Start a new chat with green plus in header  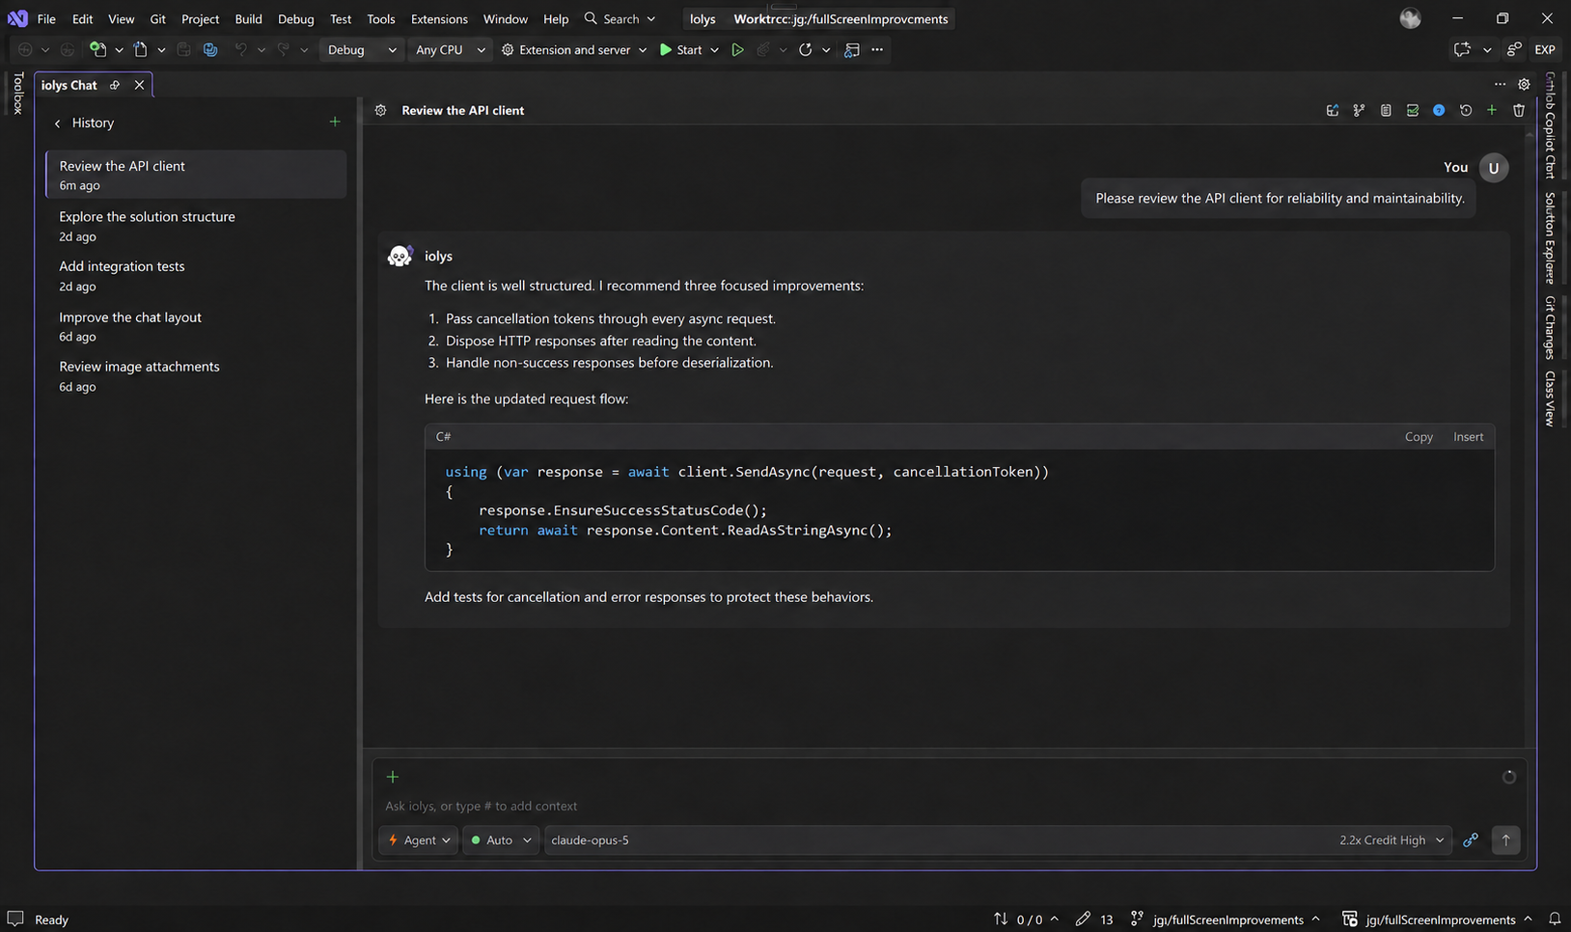[1492, 111]
